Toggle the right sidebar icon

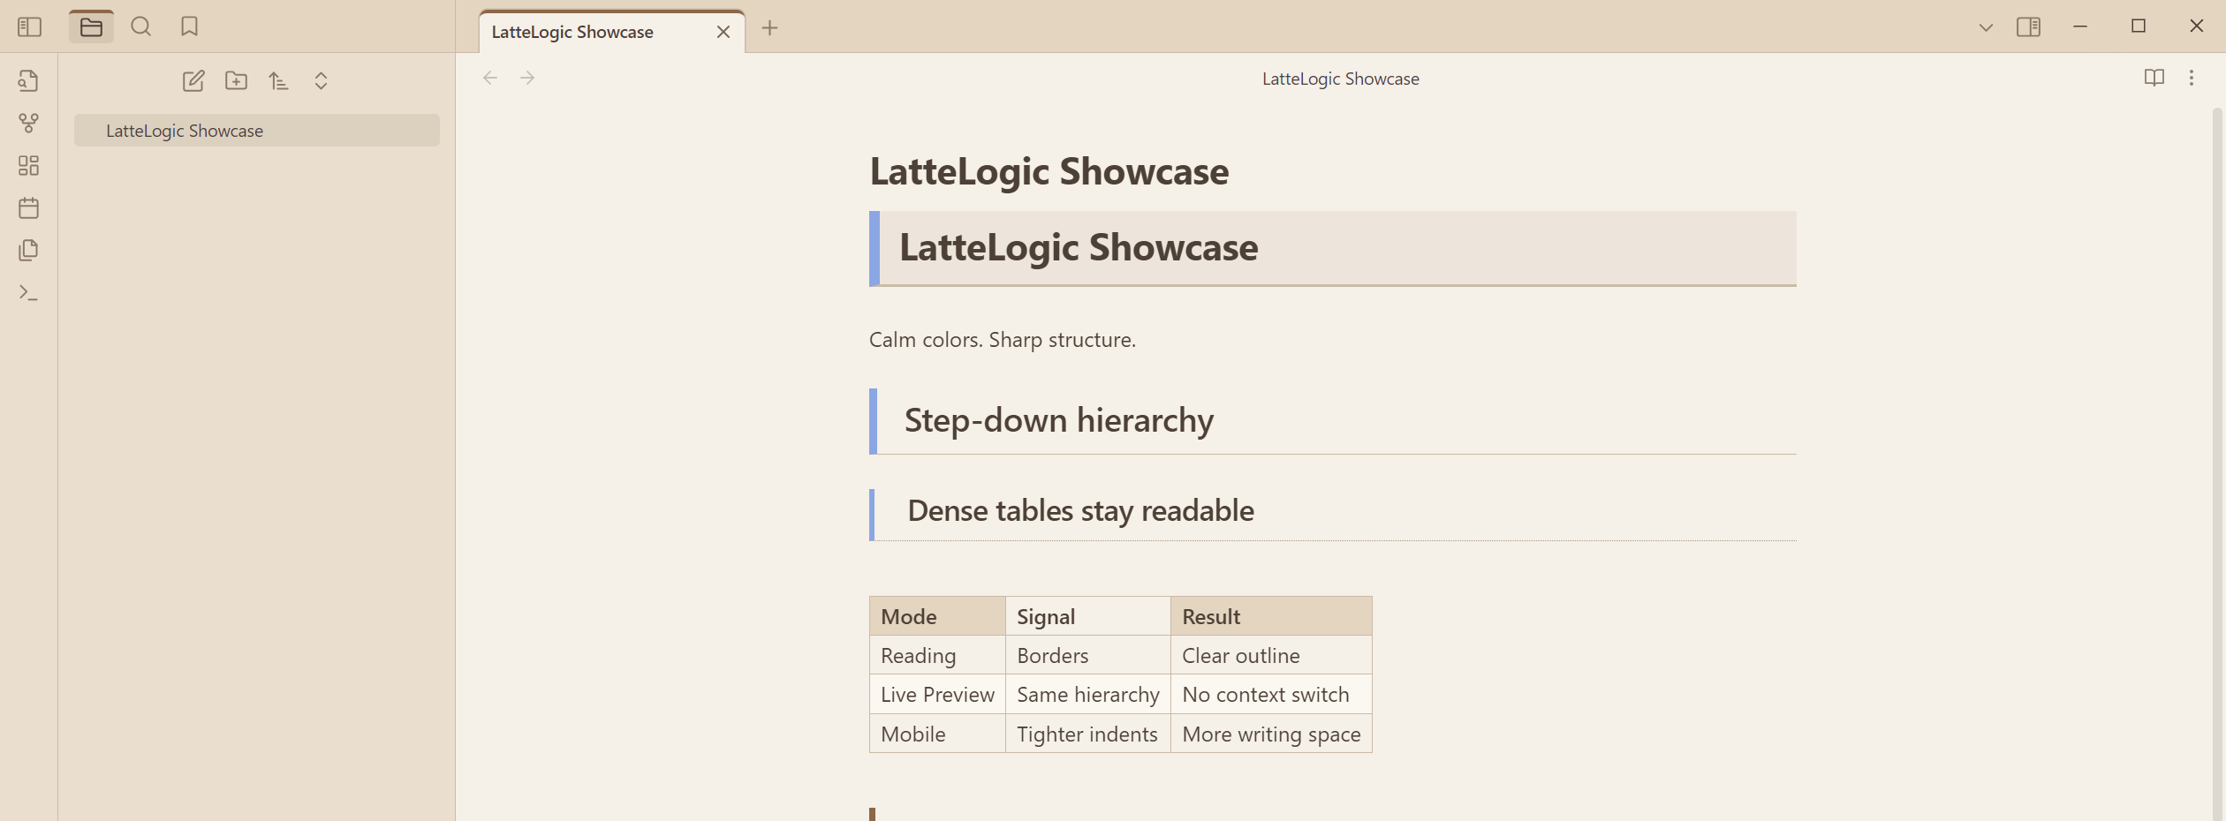[2028, 27]
